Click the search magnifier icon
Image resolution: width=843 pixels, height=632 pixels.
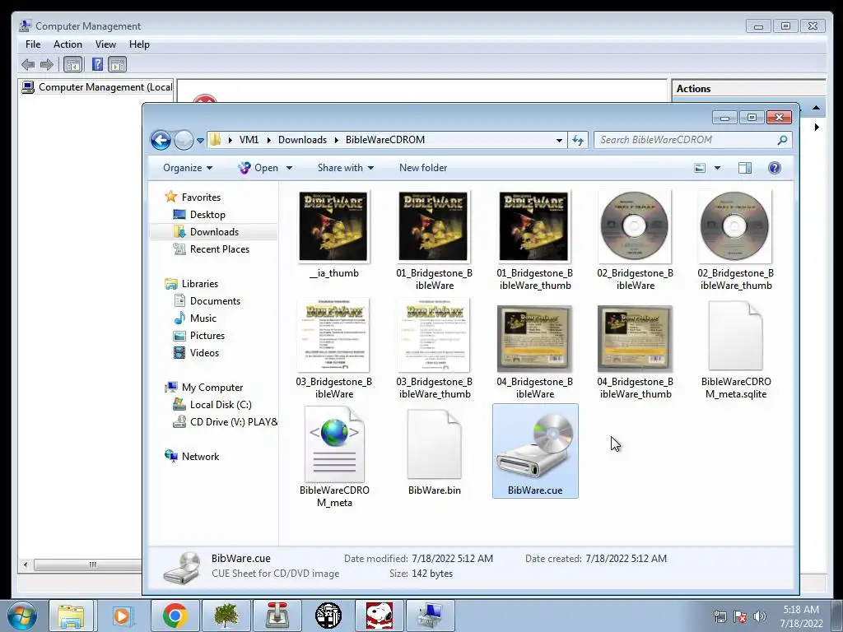pos(782,140)
